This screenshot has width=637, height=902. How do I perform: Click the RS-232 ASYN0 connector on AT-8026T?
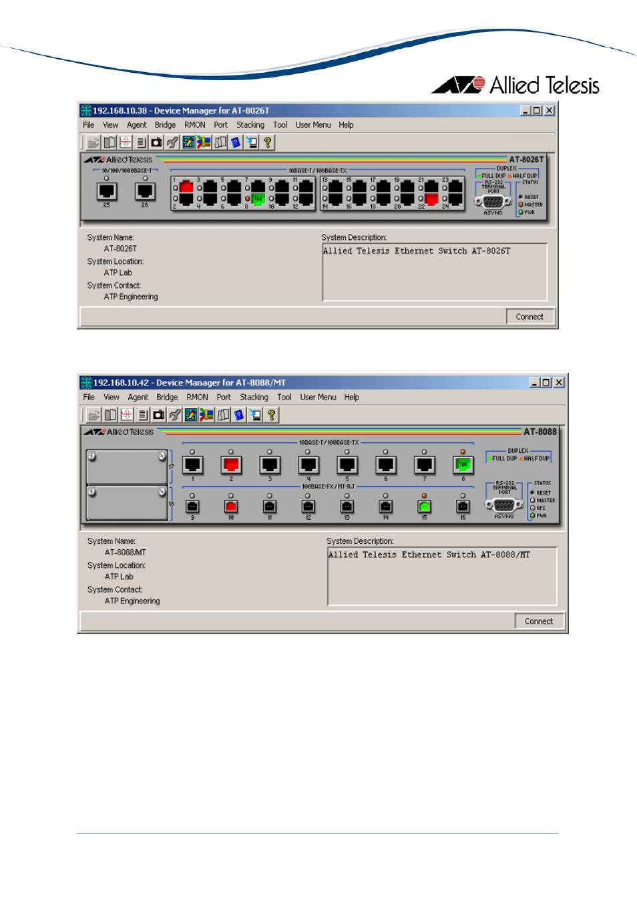coord(493,202)
